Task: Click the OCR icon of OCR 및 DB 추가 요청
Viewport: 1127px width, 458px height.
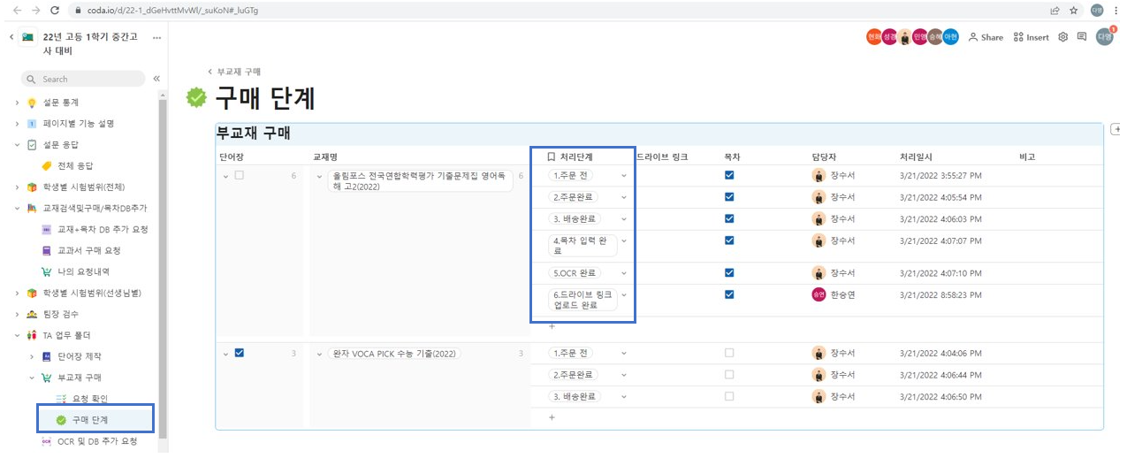Action: (47, 441)
